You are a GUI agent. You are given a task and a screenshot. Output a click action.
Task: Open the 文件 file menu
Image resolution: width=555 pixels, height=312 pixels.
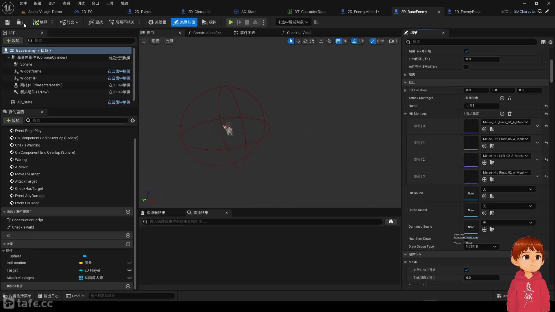click(23, 3)
